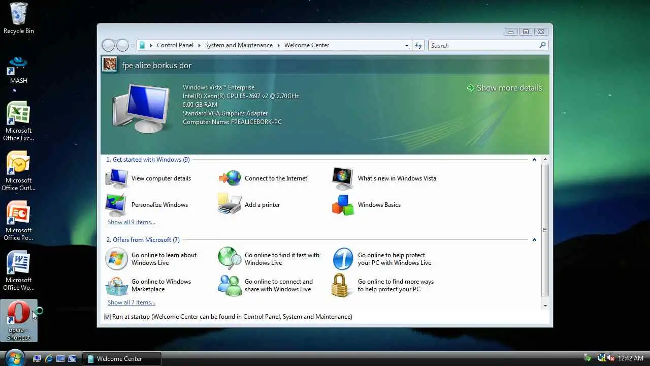This screenshot has width=650, height=366.
Task: Click Offers from Microsoft heading
Action: [x=143, y=240]
